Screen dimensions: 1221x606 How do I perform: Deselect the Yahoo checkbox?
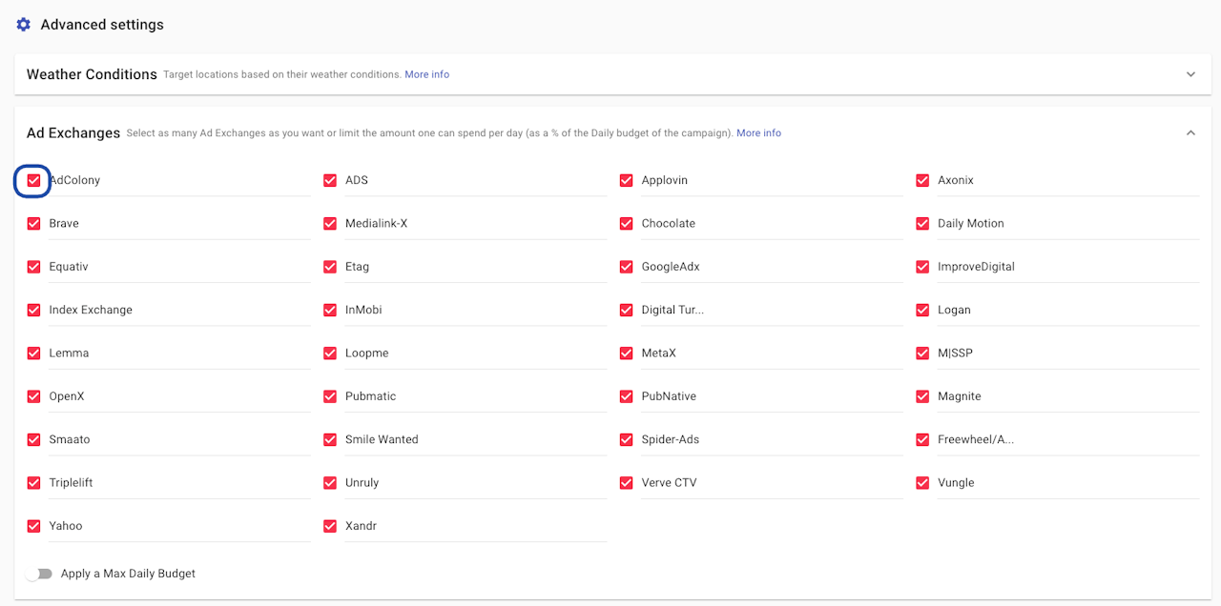(x=33, y=526)
